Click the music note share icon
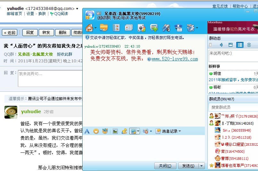Screen dimensions: 258x171 (124, 131)
